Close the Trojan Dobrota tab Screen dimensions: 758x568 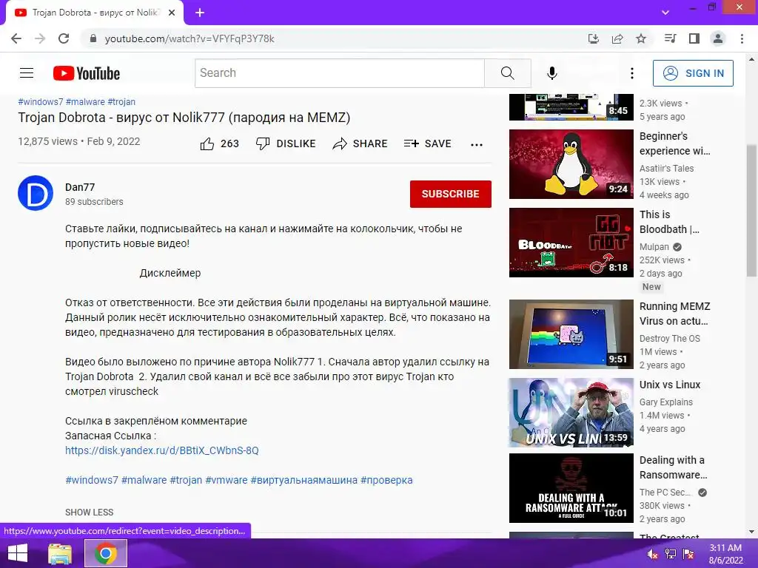[x=172, y=13]
